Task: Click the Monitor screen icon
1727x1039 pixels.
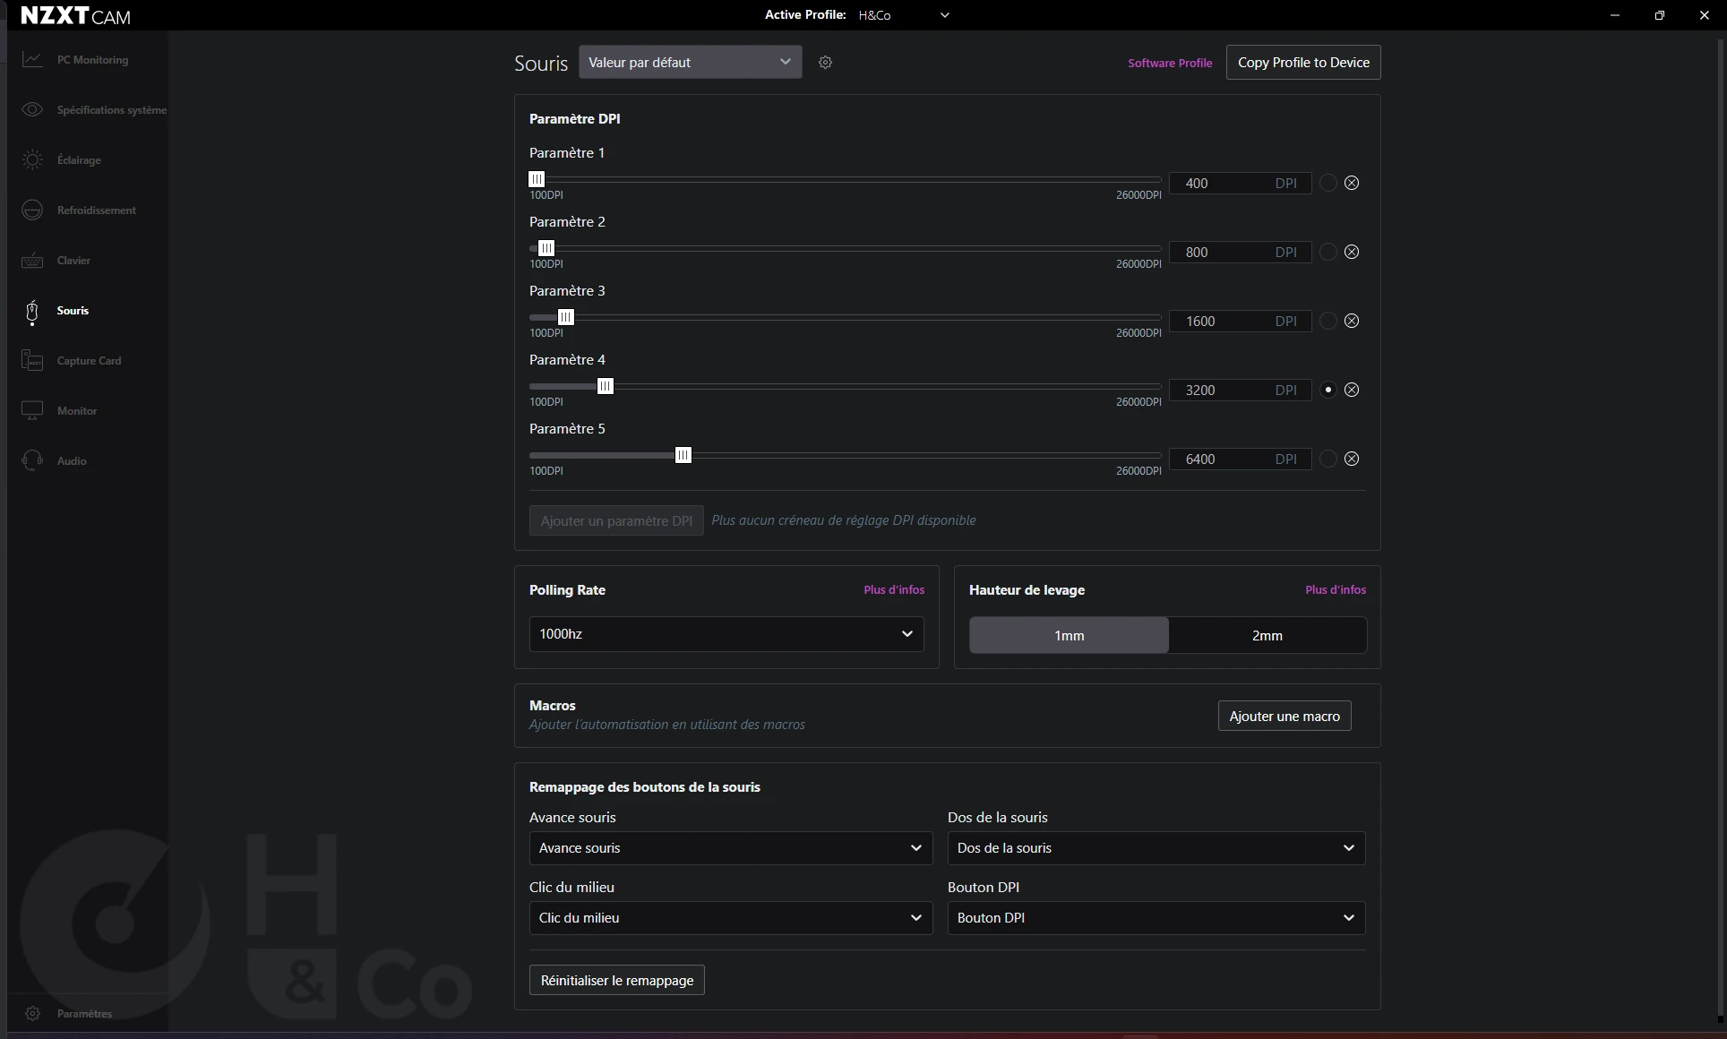Action: [32, 410]
